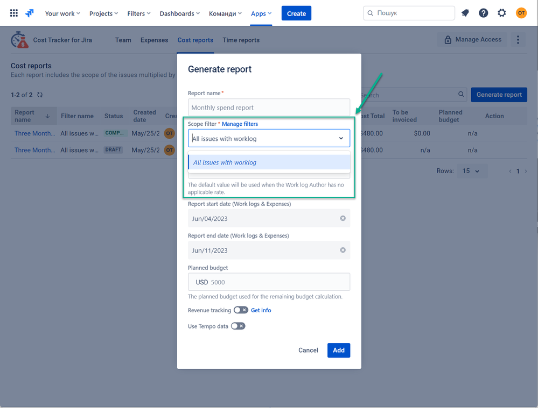Image resolution: width=538 pixels, height=408 pixels.
Task: Open the Report end date field
Action: pyautogui.click(x=269, y=250)
